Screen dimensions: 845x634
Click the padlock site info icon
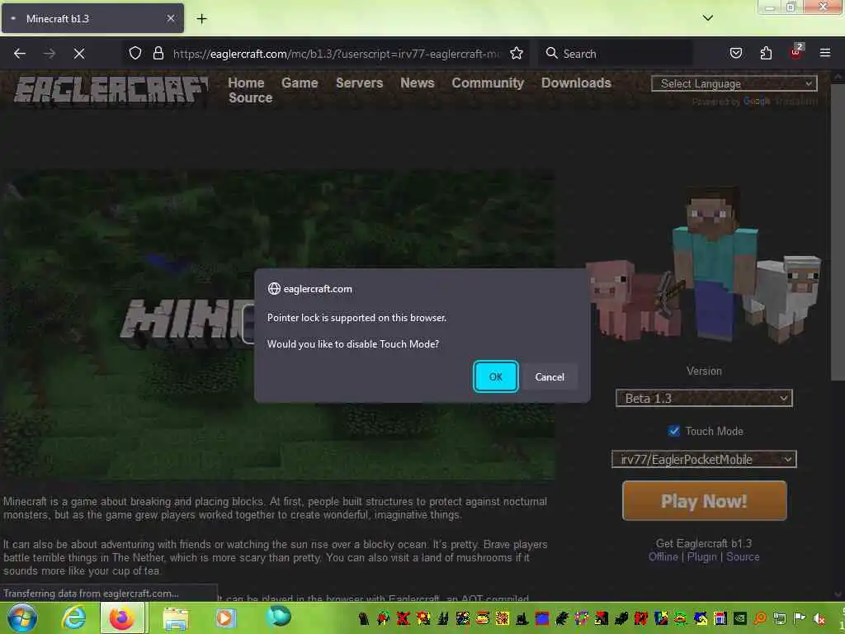158,53
